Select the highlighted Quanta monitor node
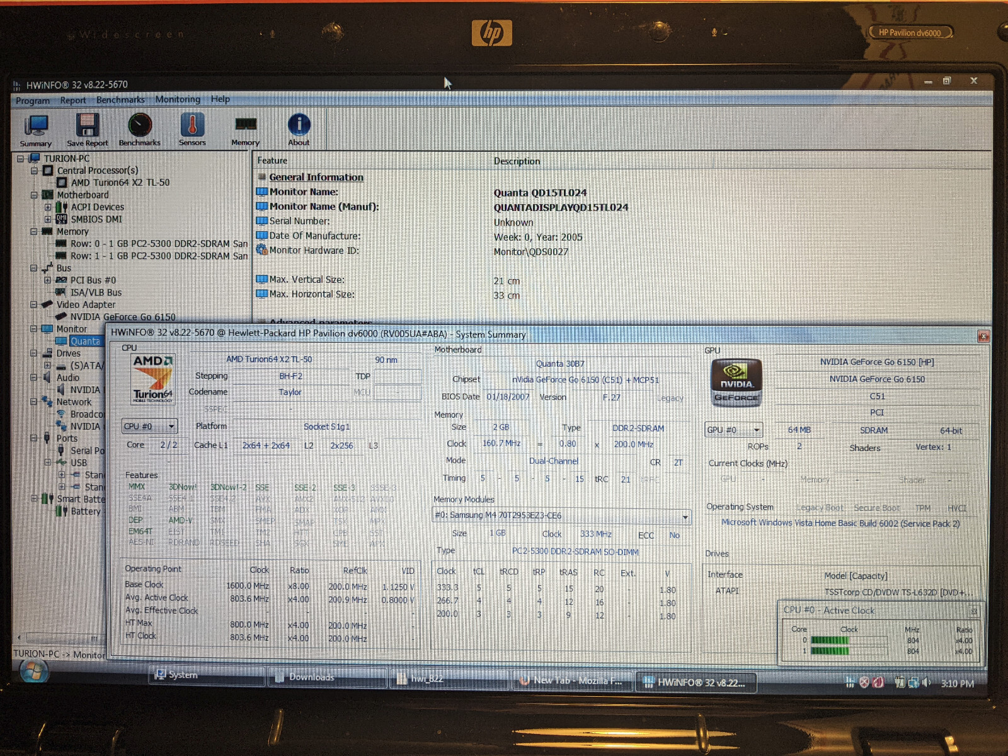 pyautogui.click(x=85, y=341)
